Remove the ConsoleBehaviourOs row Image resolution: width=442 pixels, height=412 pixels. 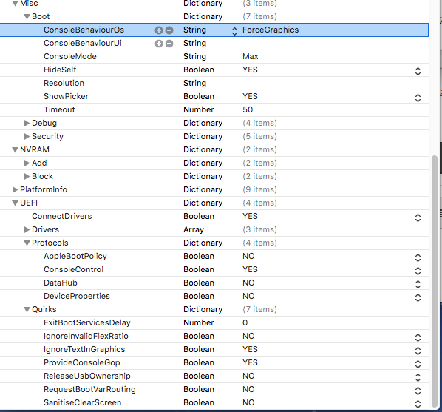169,30
